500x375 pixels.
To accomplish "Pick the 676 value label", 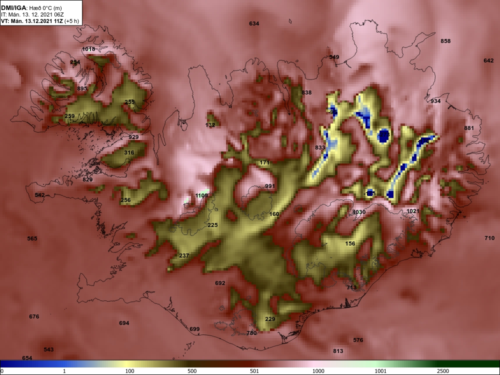I will point(34,316).
